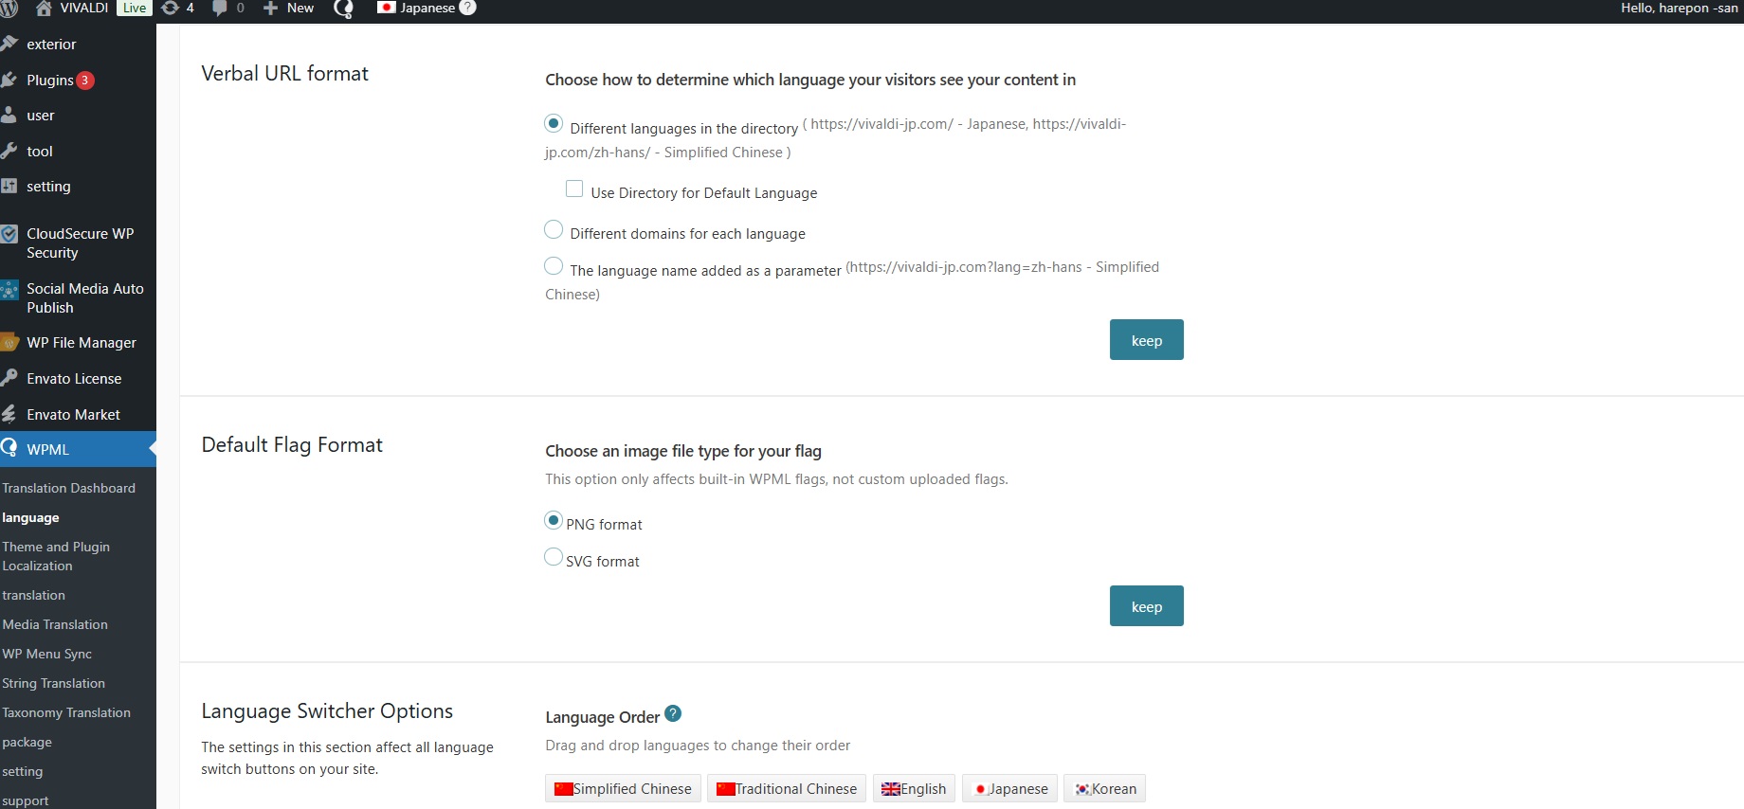Click the CloudSecure WP Security shield icon
1744x809 pixels.
[9, 234]
